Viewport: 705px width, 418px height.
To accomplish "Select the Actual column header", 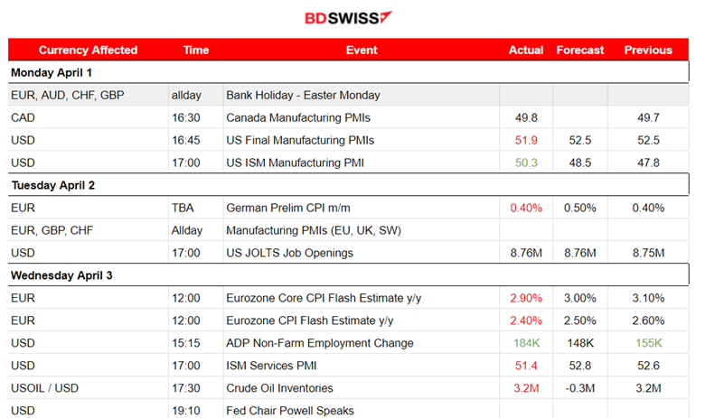I will click(526, 51).
